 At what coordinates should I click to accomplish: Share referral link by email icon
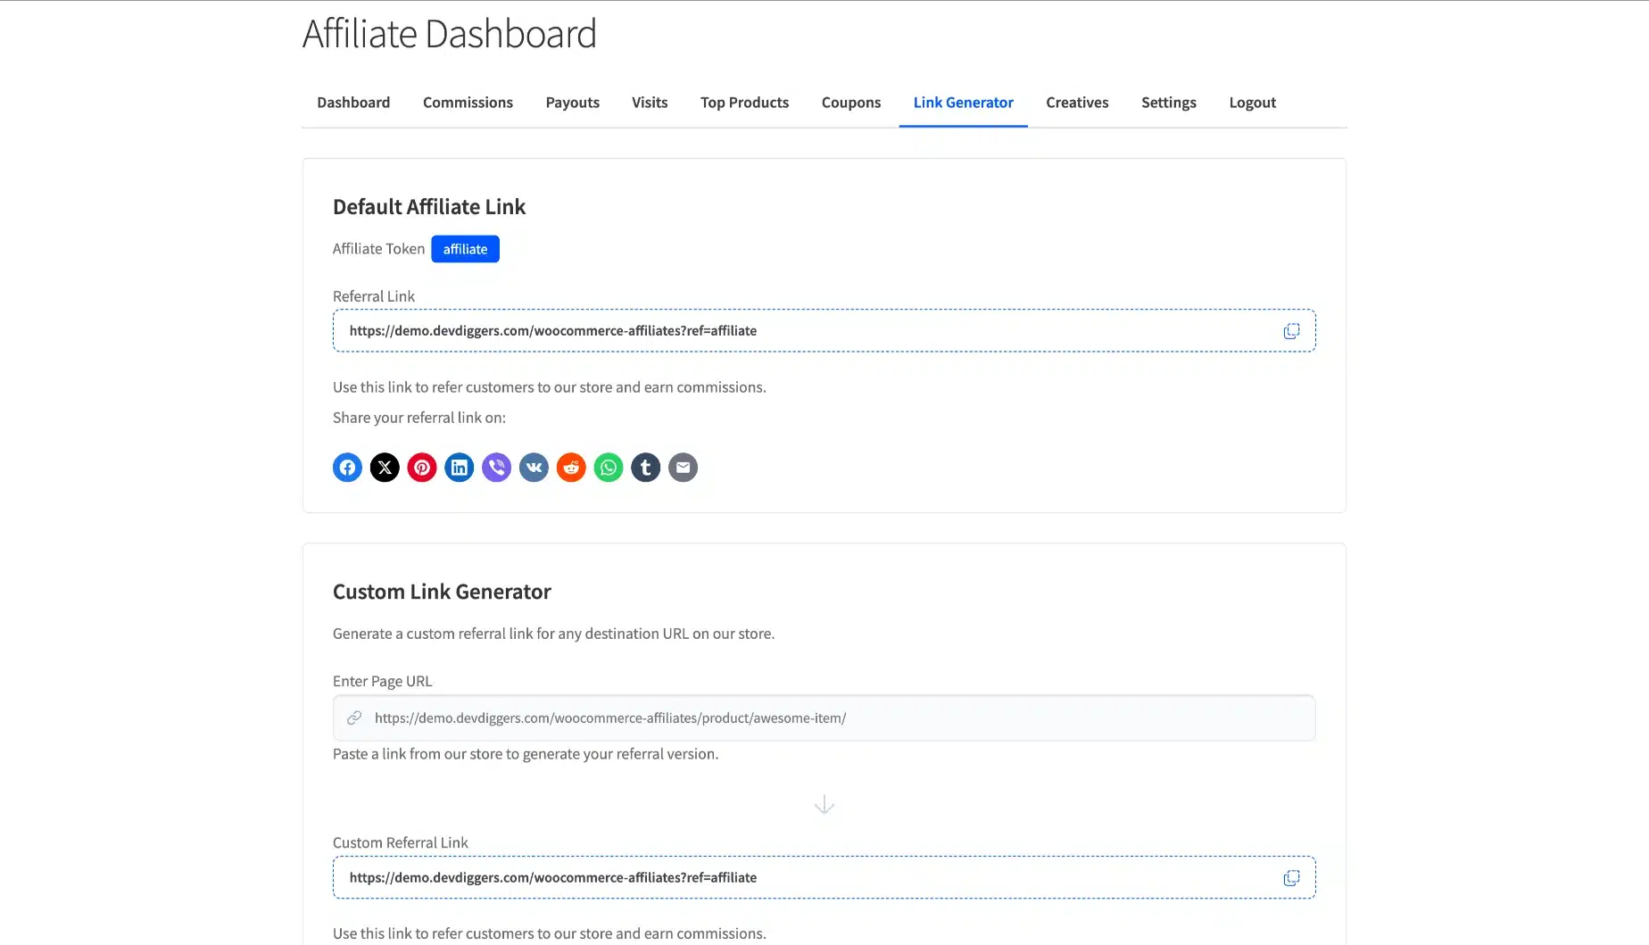pyautogui.click(x=683, y=468)
